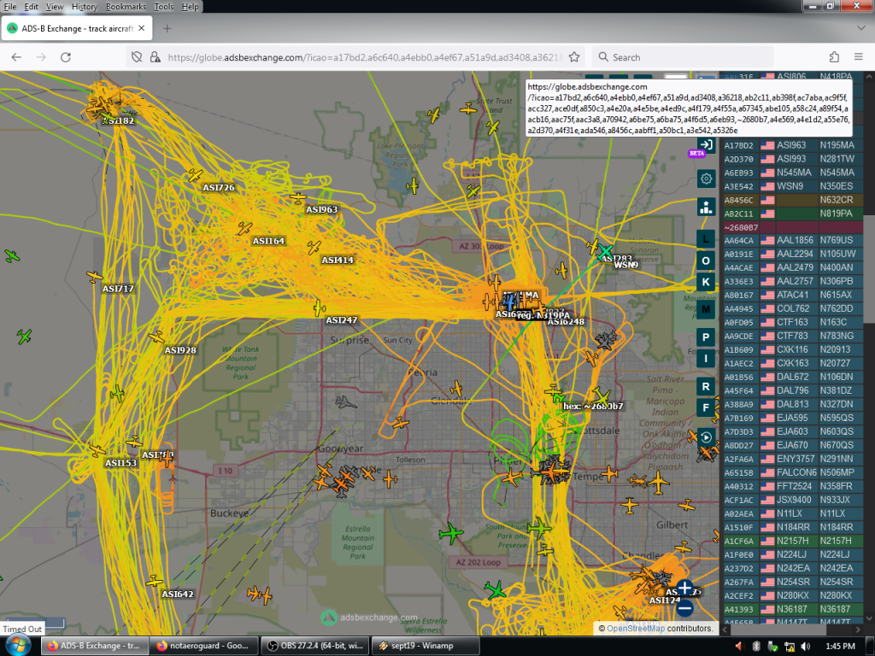Image resolution: width=875 pixels, height=656 pixels.
Task: Click the Search field in toolbar
Action: [x=683, y=57]
